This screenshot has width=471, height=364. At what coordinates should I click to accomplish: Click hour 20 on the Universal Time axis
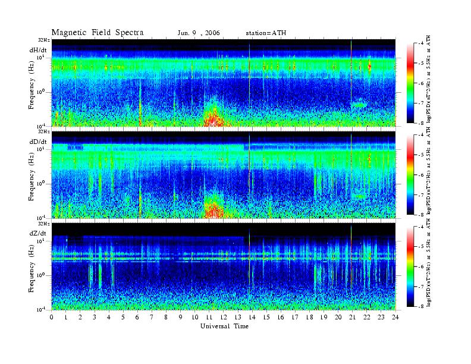click(x=338, y=317)
